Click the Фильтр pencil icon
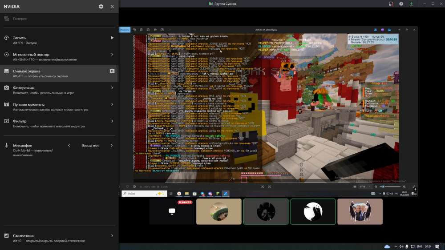This screenshot has width=445, height=250. (7, 121)
